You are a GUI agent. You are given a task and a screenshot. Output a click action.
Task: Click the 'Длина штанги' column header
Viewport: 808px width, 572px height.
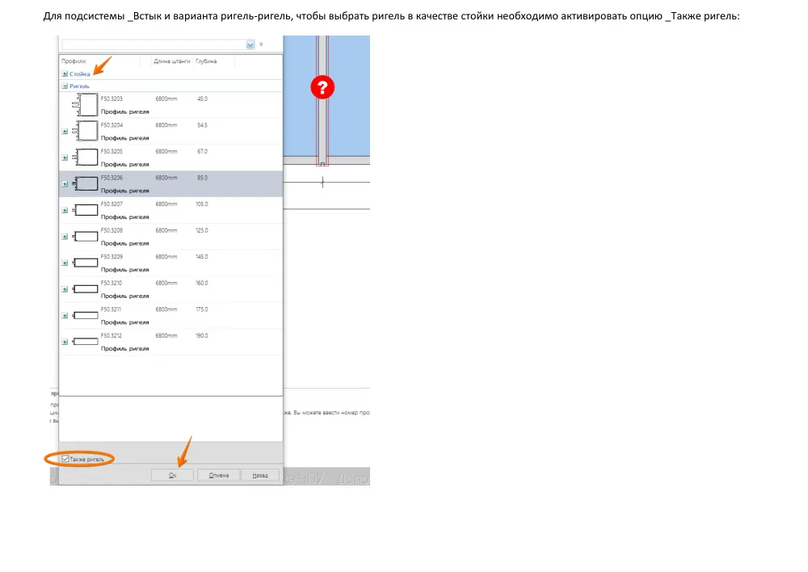tap(171, 61)
